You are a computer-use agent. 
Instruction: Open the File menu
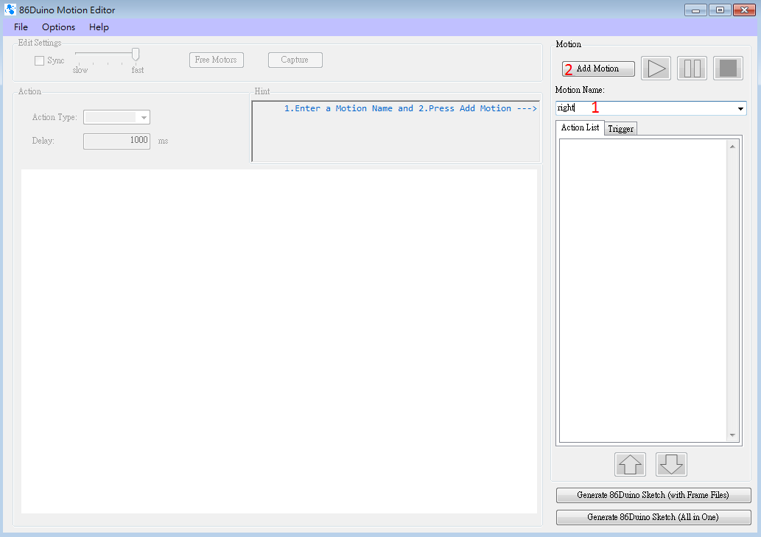tap(21, 27)
